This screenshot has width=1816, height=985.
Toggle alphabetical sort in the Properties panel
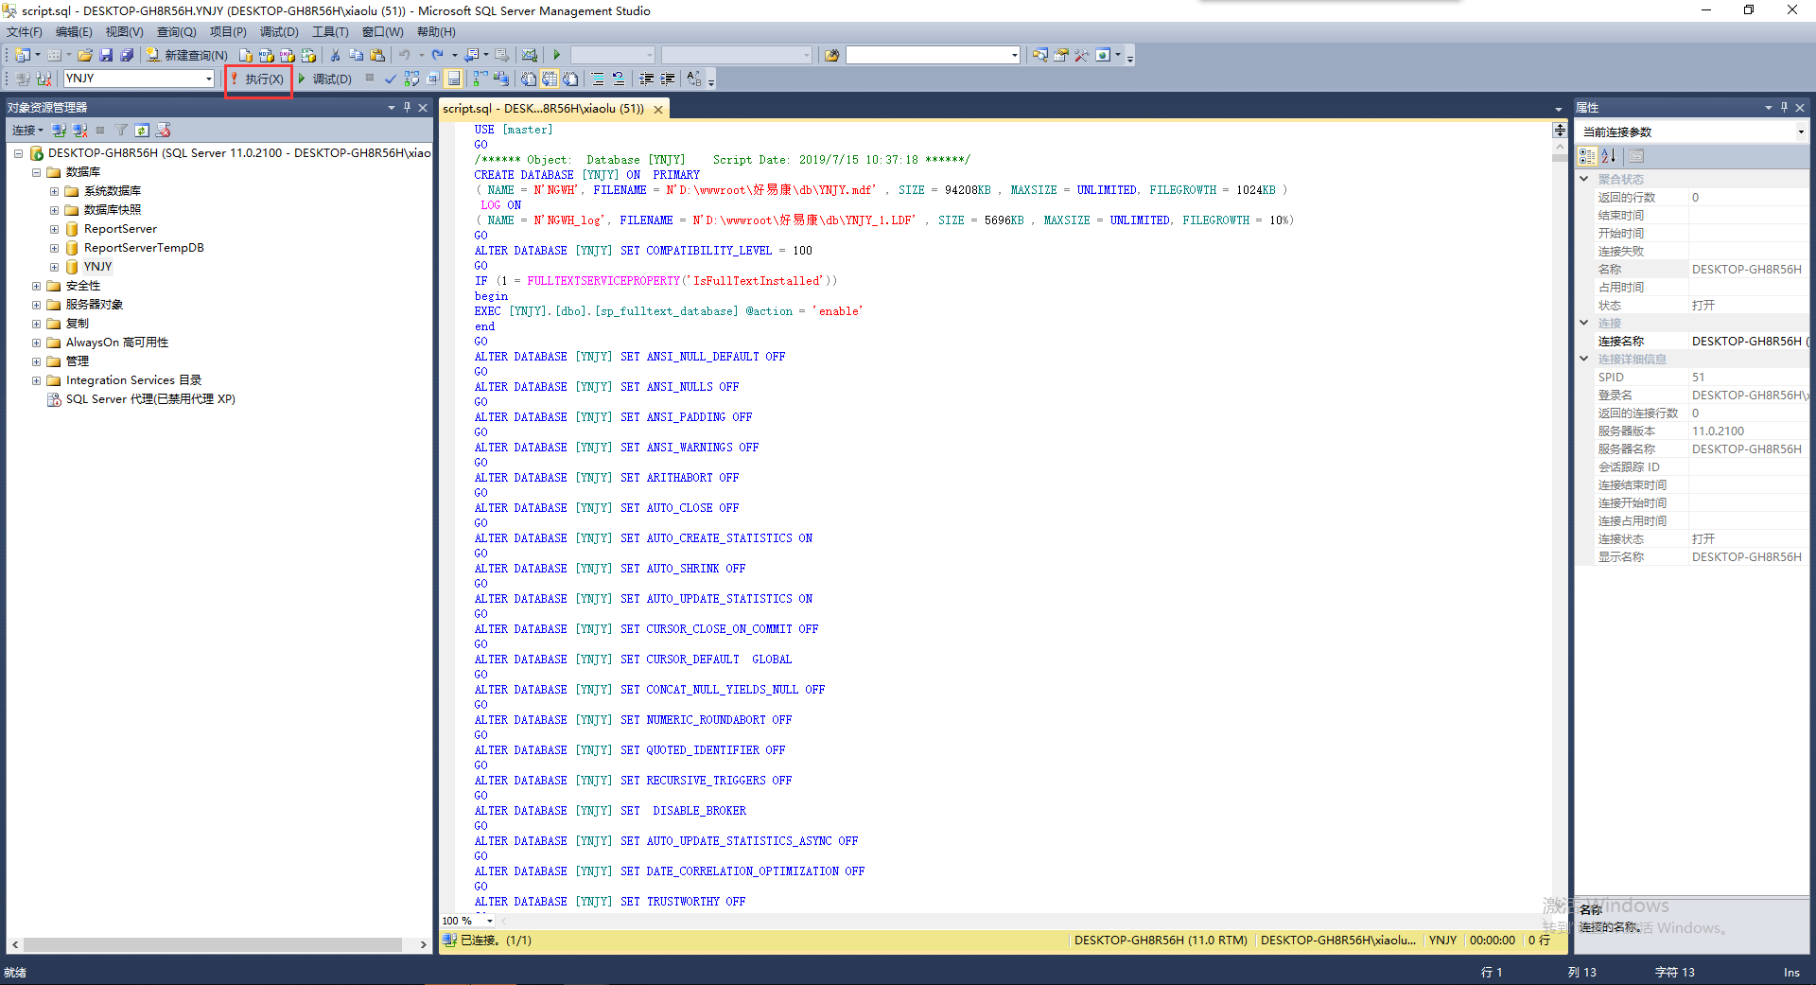pyautogui.click(x=1611, y=155)
